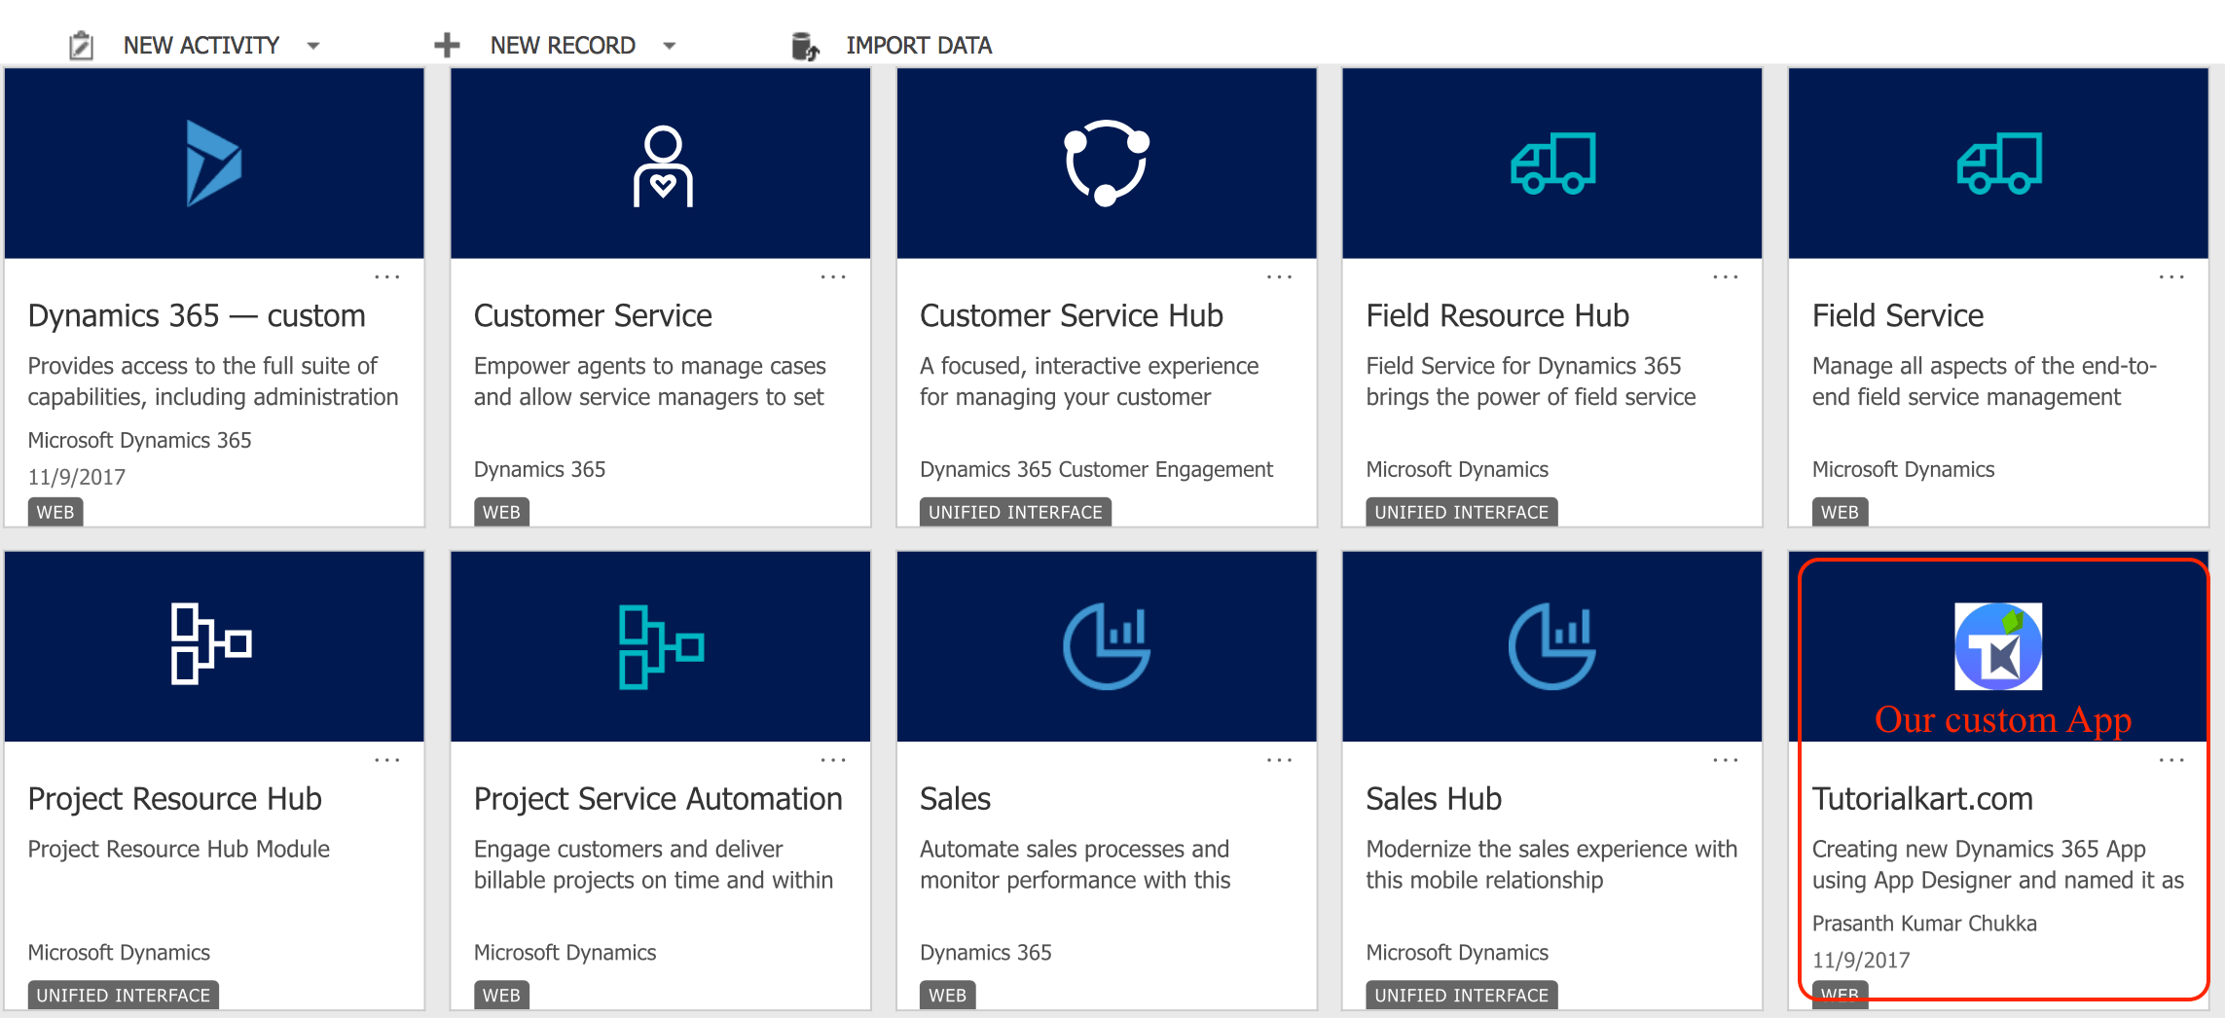Open the New Activity dropdown
The height and width of the screenshot is (1018, 2225).
312,45
